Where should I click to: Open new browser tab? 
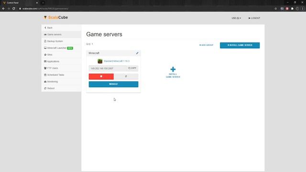(x=43, y=3)
